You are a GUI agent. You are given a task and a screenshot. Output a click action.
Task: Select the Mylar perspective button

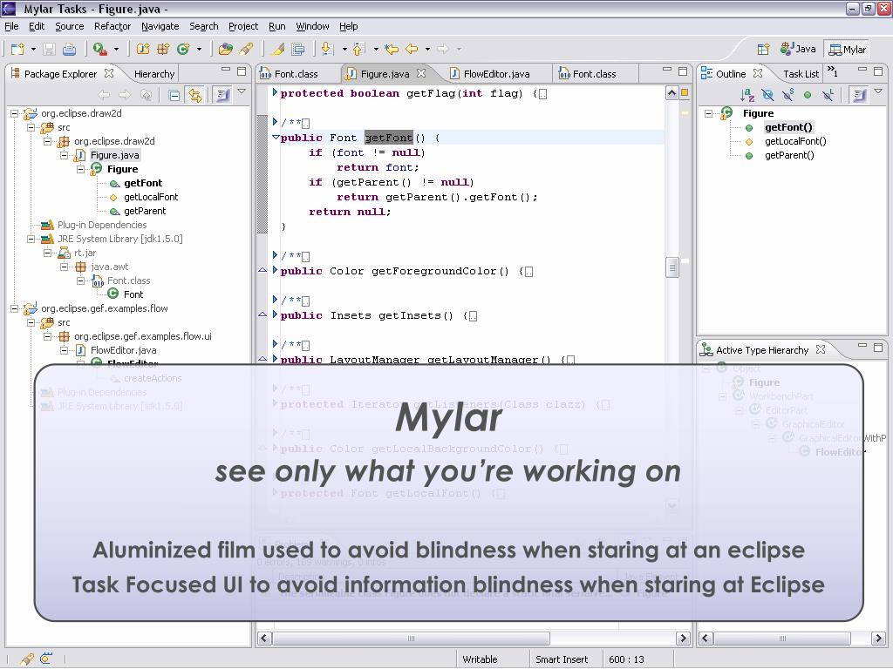(x=848, y=50)
